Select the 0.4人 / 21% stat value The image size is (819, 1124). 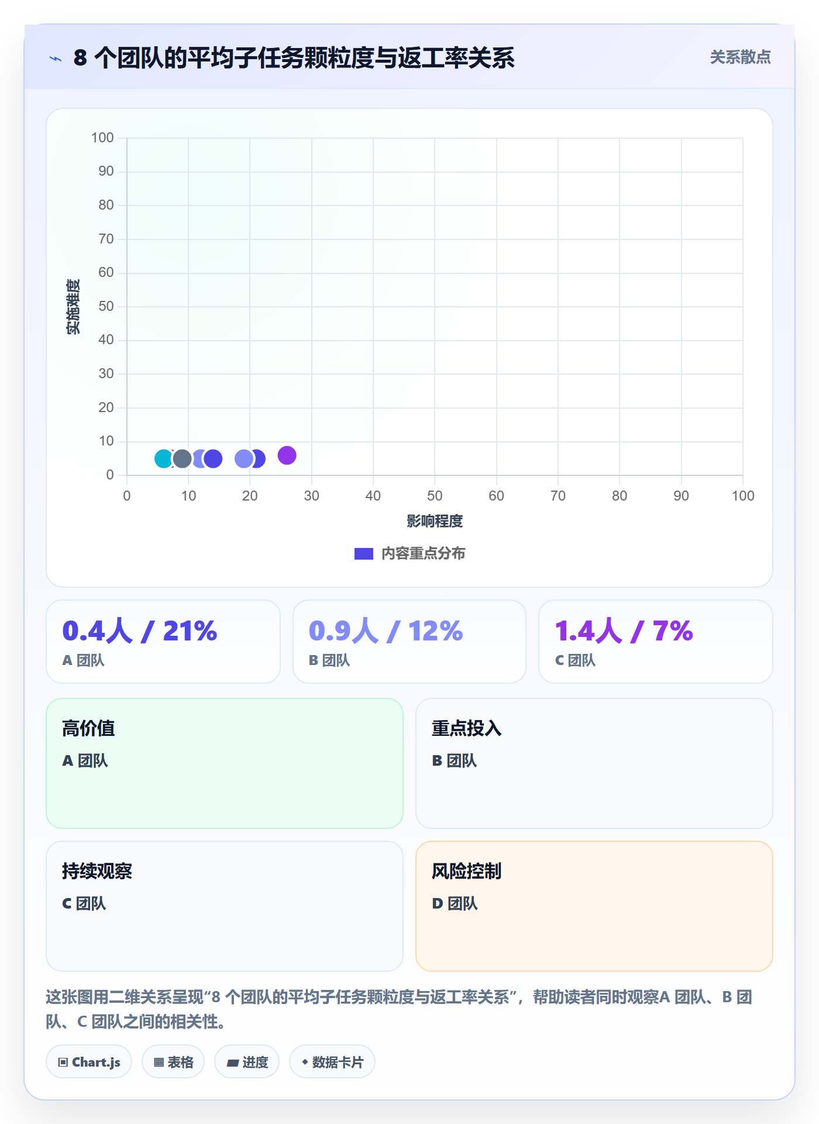[x=140, y=631]
